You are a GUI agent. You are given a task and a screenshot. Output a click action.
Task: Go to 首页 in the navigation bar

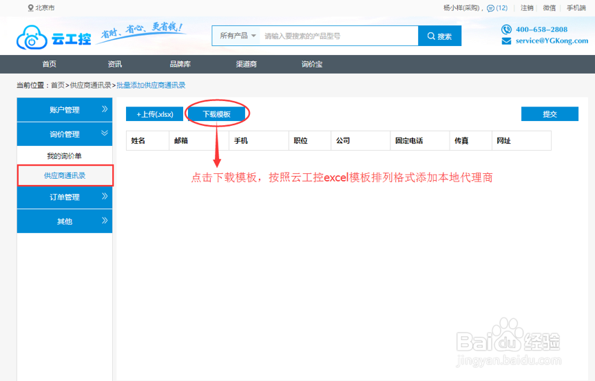click(x=50, y=64)
